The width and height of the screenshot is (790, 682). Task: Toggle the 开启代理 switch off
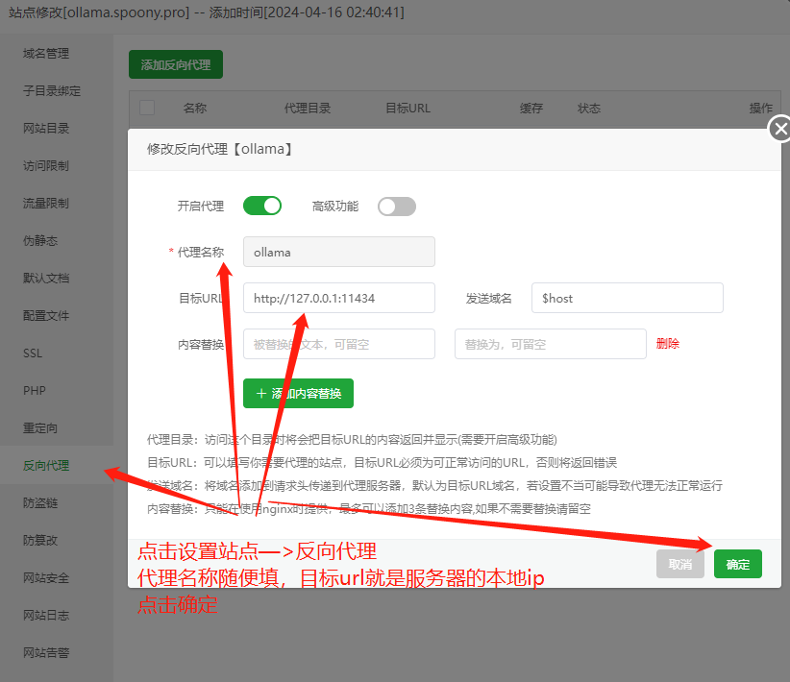tap(261, 206)
